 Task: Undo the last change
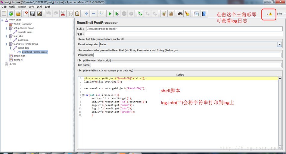[48, 14]
